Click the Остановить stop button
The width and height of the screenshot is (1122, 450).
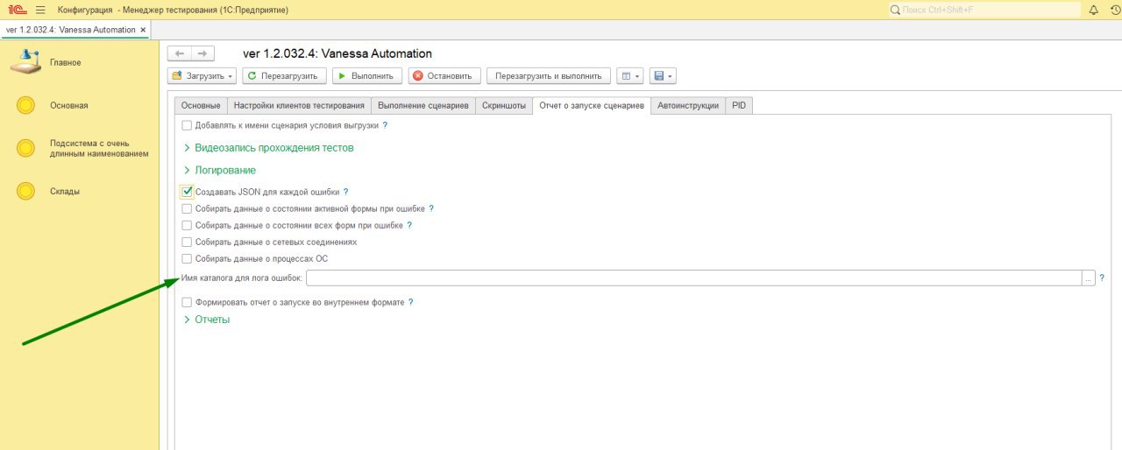click(444, 76)
